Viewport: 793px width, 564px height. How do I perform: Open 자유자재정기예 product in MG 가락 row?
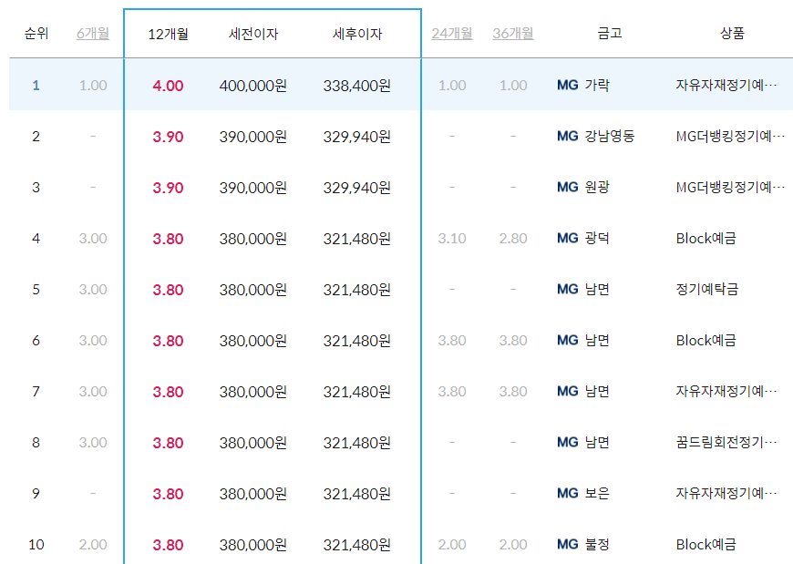coord(726,85)
